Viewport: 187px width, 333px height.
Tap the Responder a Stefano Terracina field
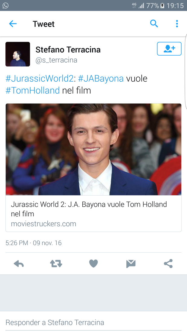[x=93, y=322]
